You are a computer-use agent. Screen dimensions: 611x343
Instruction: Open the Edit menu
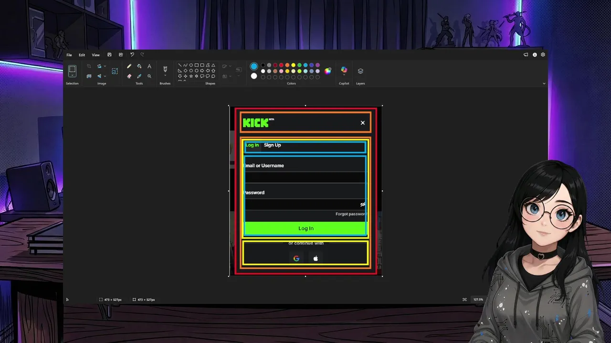82,55
